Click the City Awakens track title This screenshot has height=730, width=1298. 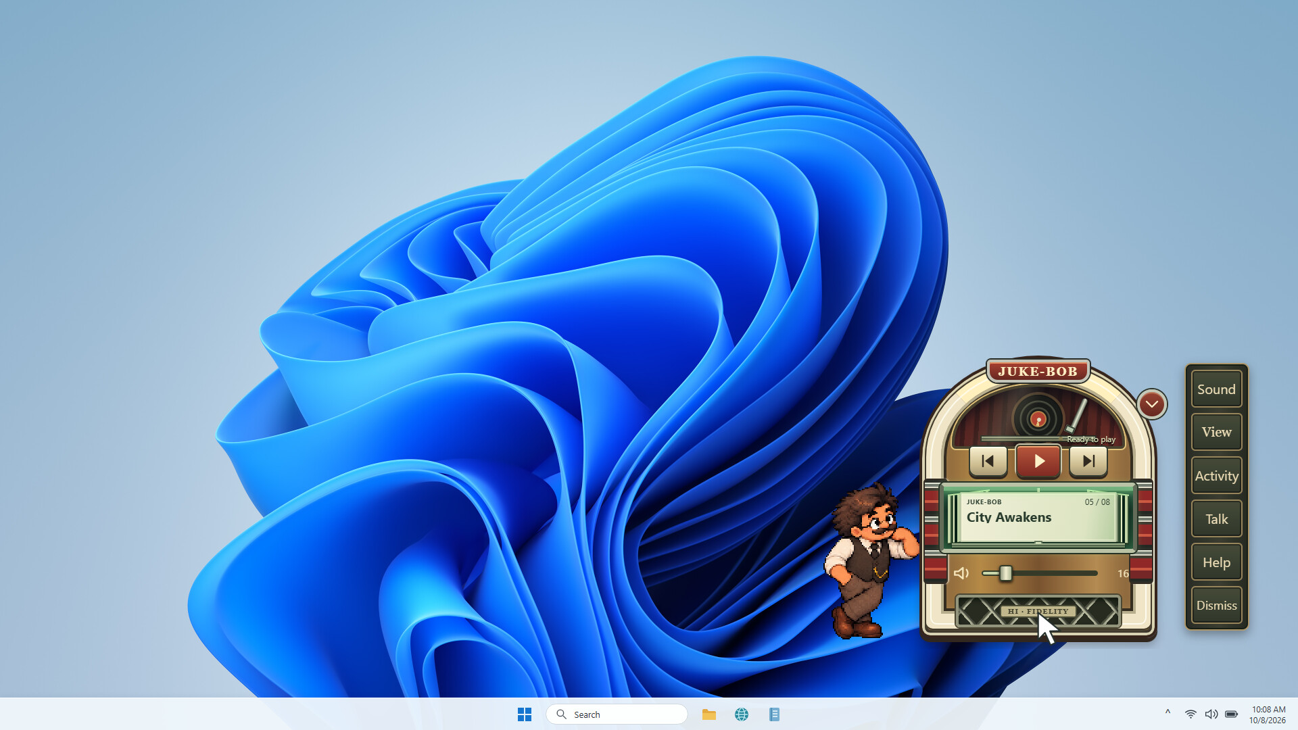(x=1009, y=517)
